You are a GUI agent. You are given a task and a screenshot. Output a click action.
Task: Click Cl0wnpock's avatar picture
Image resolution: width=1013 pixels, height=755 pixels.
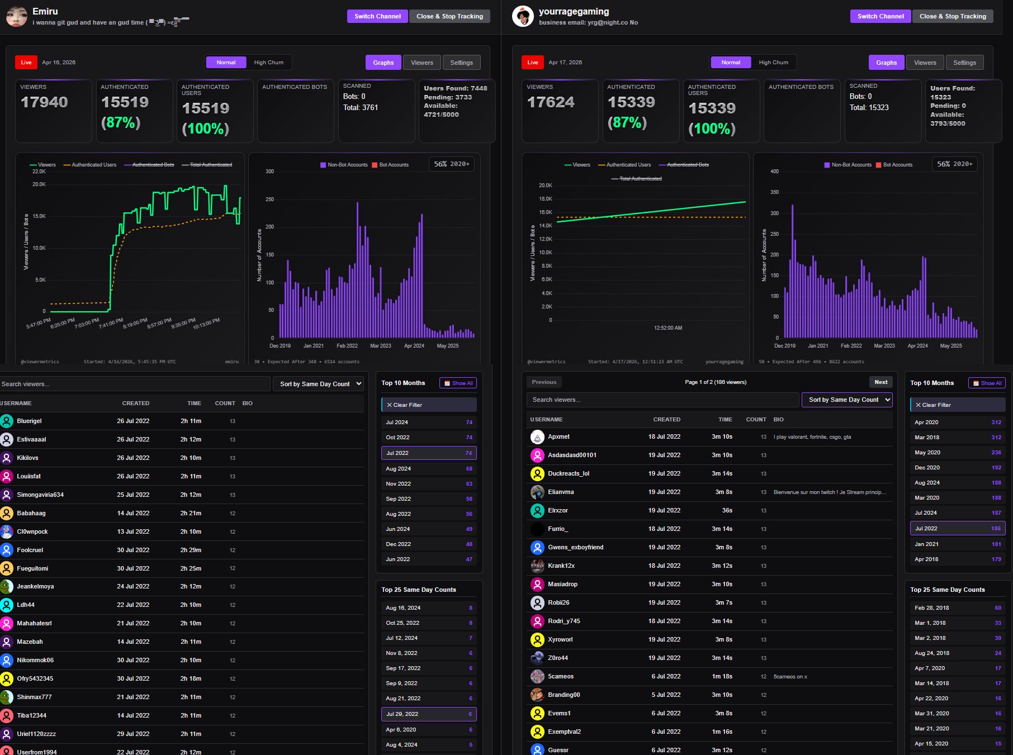[7, 531]
